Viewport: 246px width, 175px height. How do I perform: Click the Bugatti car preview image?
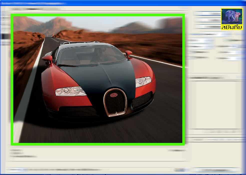click(x=98, y=80)
